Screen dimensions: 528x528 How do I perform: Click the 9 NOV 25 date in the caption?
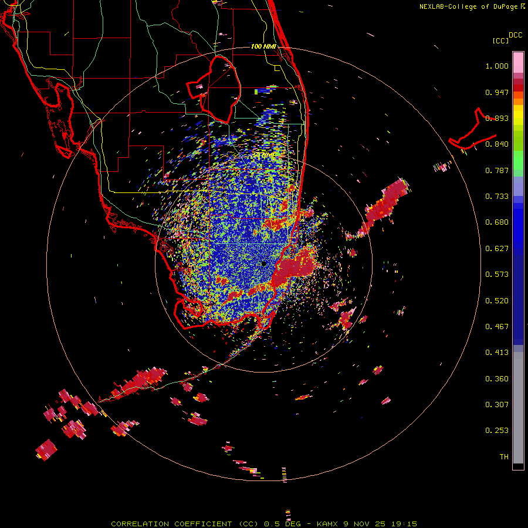(x=365, y=524)
